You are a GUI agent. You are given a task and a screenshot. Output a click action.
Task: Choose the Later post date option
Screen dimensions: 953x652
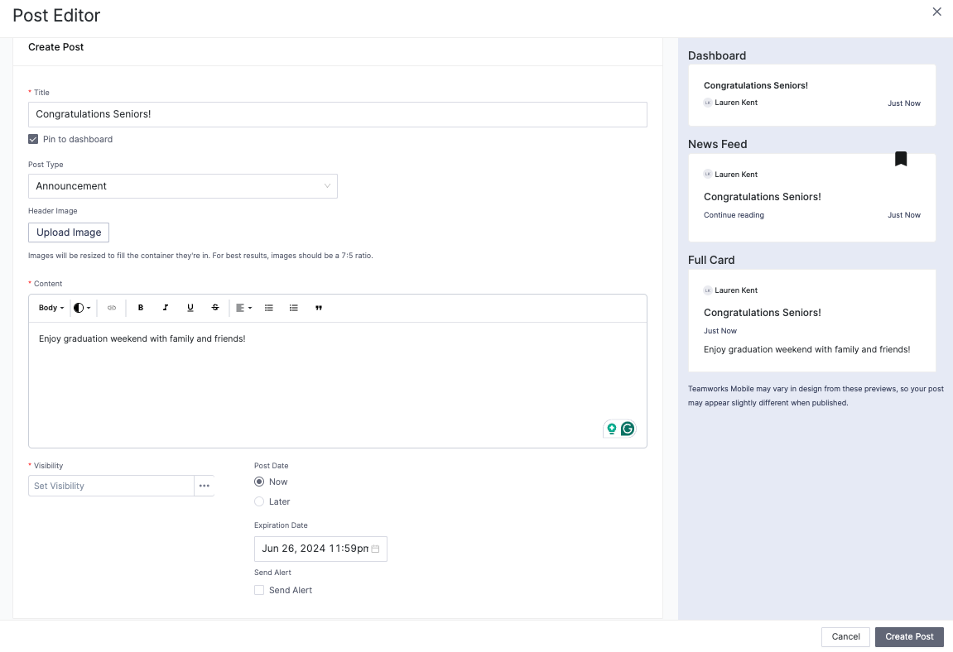(x=259, y=502)
